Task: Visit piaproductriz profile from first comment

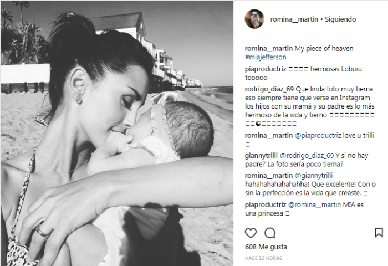Action: coord(266,69)
